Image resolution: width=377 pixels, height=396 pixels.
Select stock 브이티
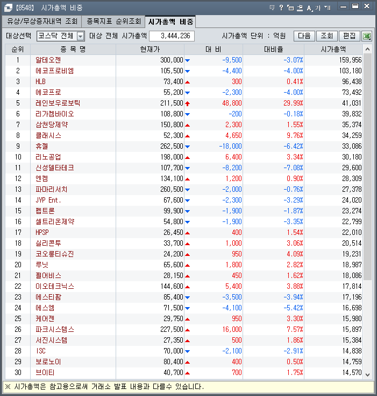(x=45, y=372)
